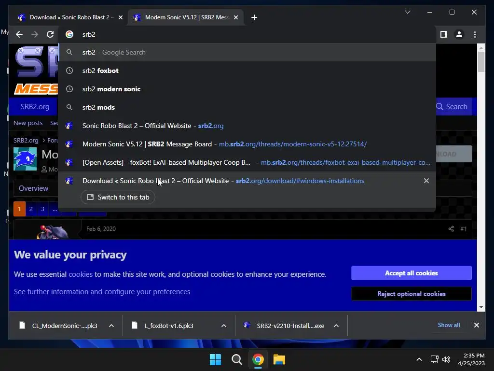Click the Feb 6, 2020 post date
494x371 pixels.
tap(101, 228)
